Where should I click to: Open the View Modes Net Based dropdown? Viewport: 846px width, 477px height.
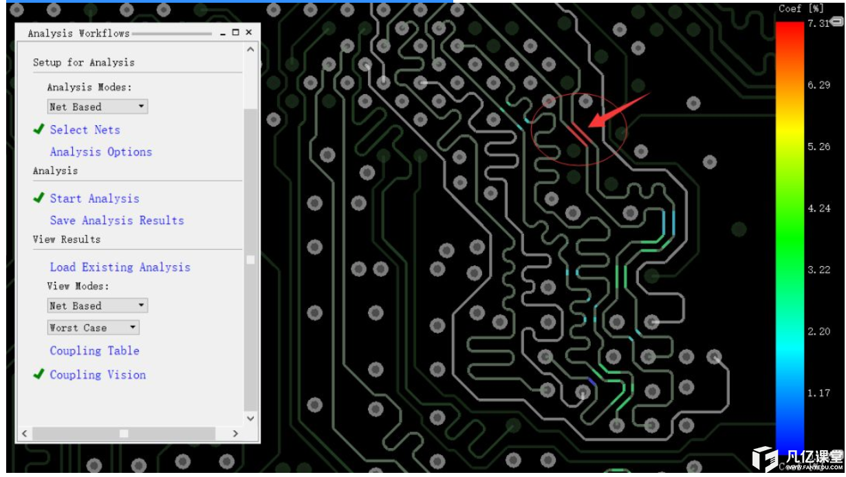pos(98,306)
